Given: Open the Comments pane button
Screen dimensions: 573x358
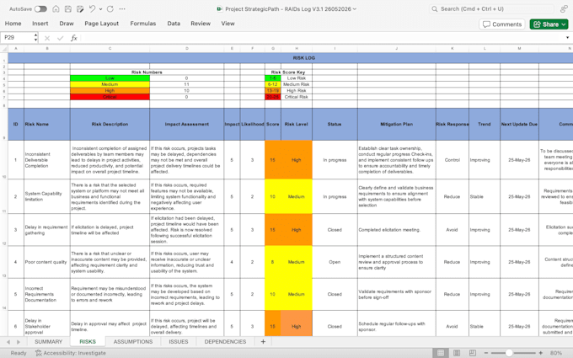Looking at the screenshot, I should [x=502, y=24].
